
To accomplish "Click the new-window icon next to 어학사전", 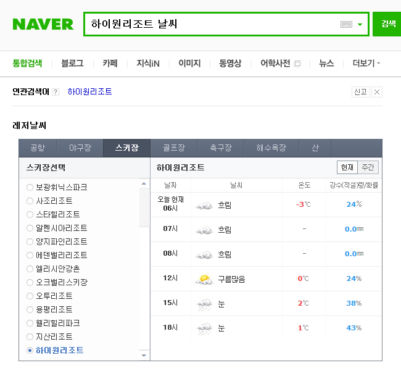I will (x=297, y=64).
